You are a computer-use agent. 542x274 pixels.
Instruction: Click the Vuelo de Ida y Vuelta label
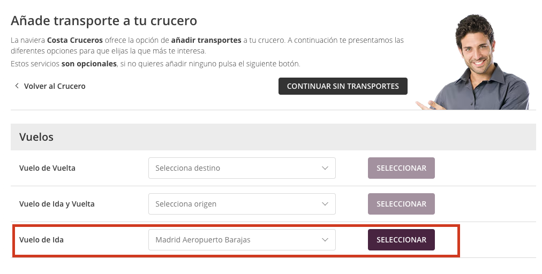coord(57,204)
